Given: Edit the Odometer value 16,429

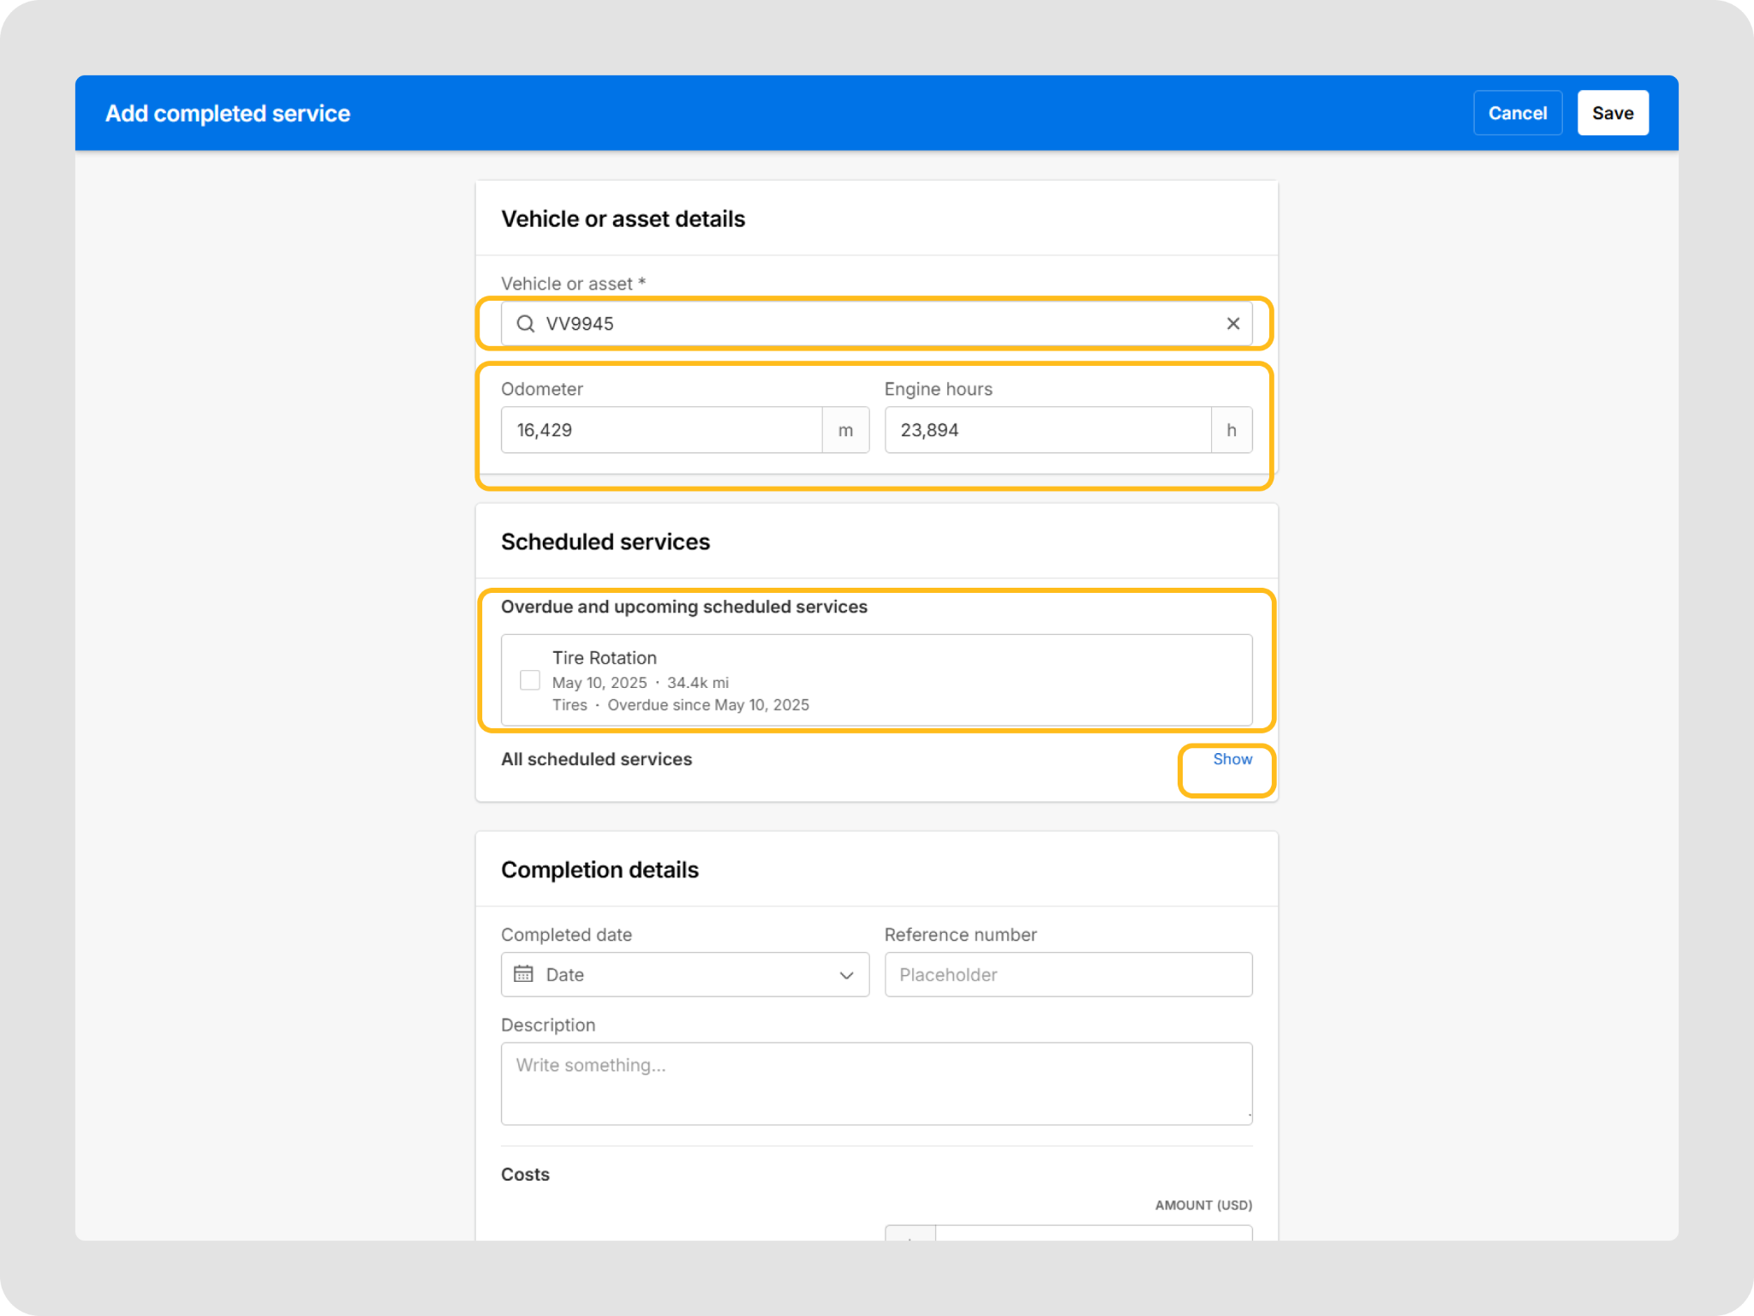Looking at the screenshot, I should [662, 430].
